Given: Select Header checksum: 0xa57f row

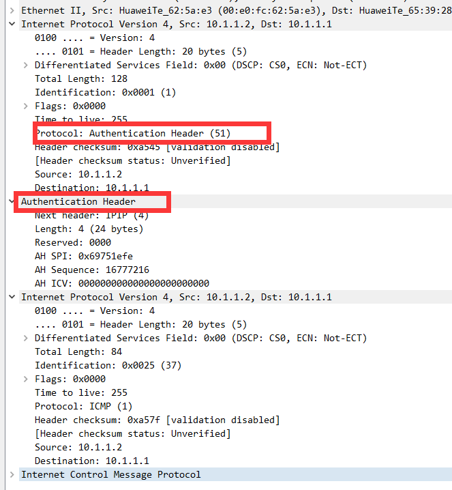Looking at the screenshot, I should click(157, 420).
